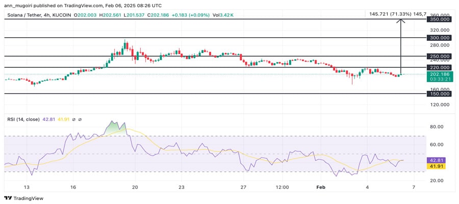Click the 160.000 price axis tick
Image resolution: width=459 pixels, height=204 pixels.
[440, 90]
